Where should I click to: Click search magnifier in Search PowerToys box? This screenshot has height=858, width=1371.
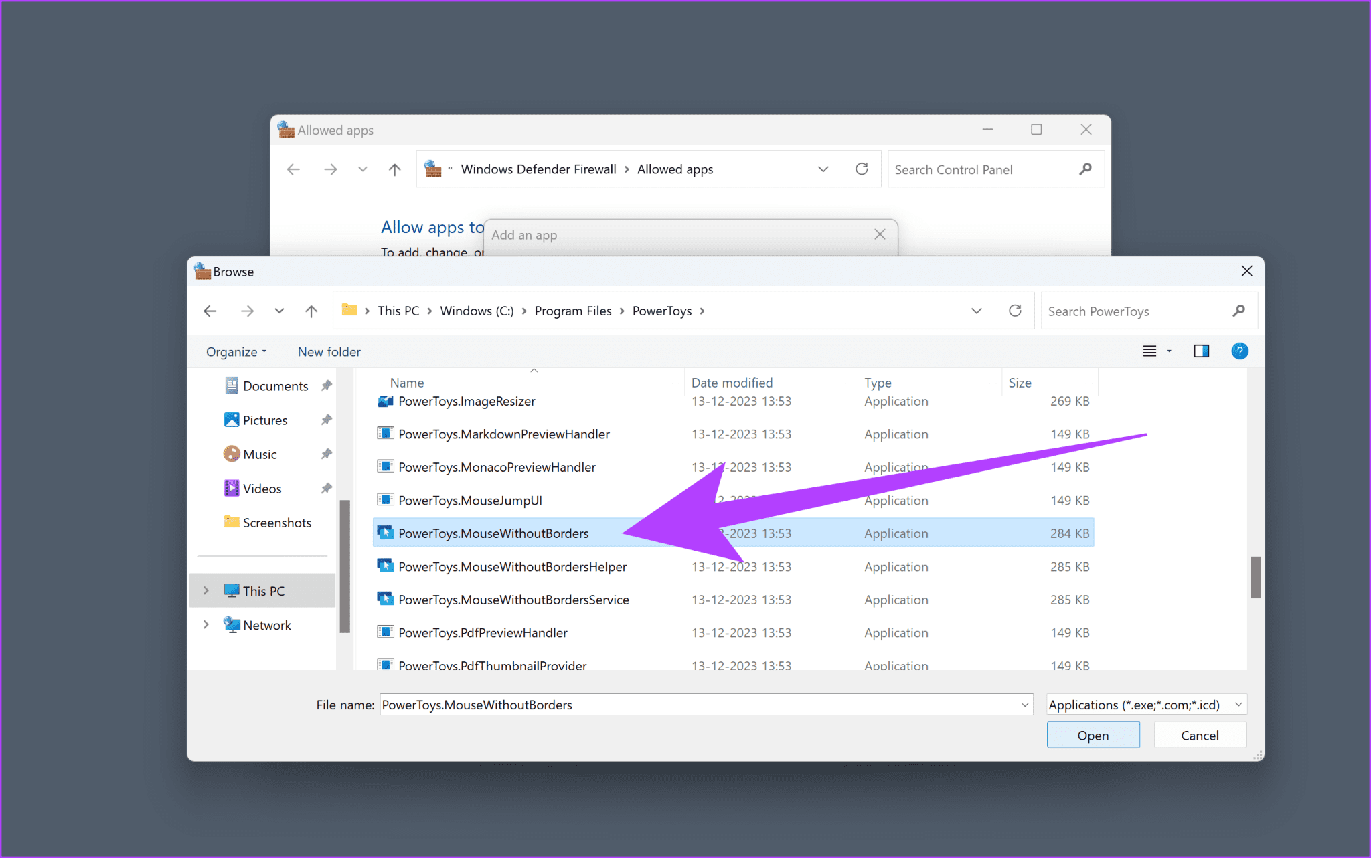coord(1238,311)
